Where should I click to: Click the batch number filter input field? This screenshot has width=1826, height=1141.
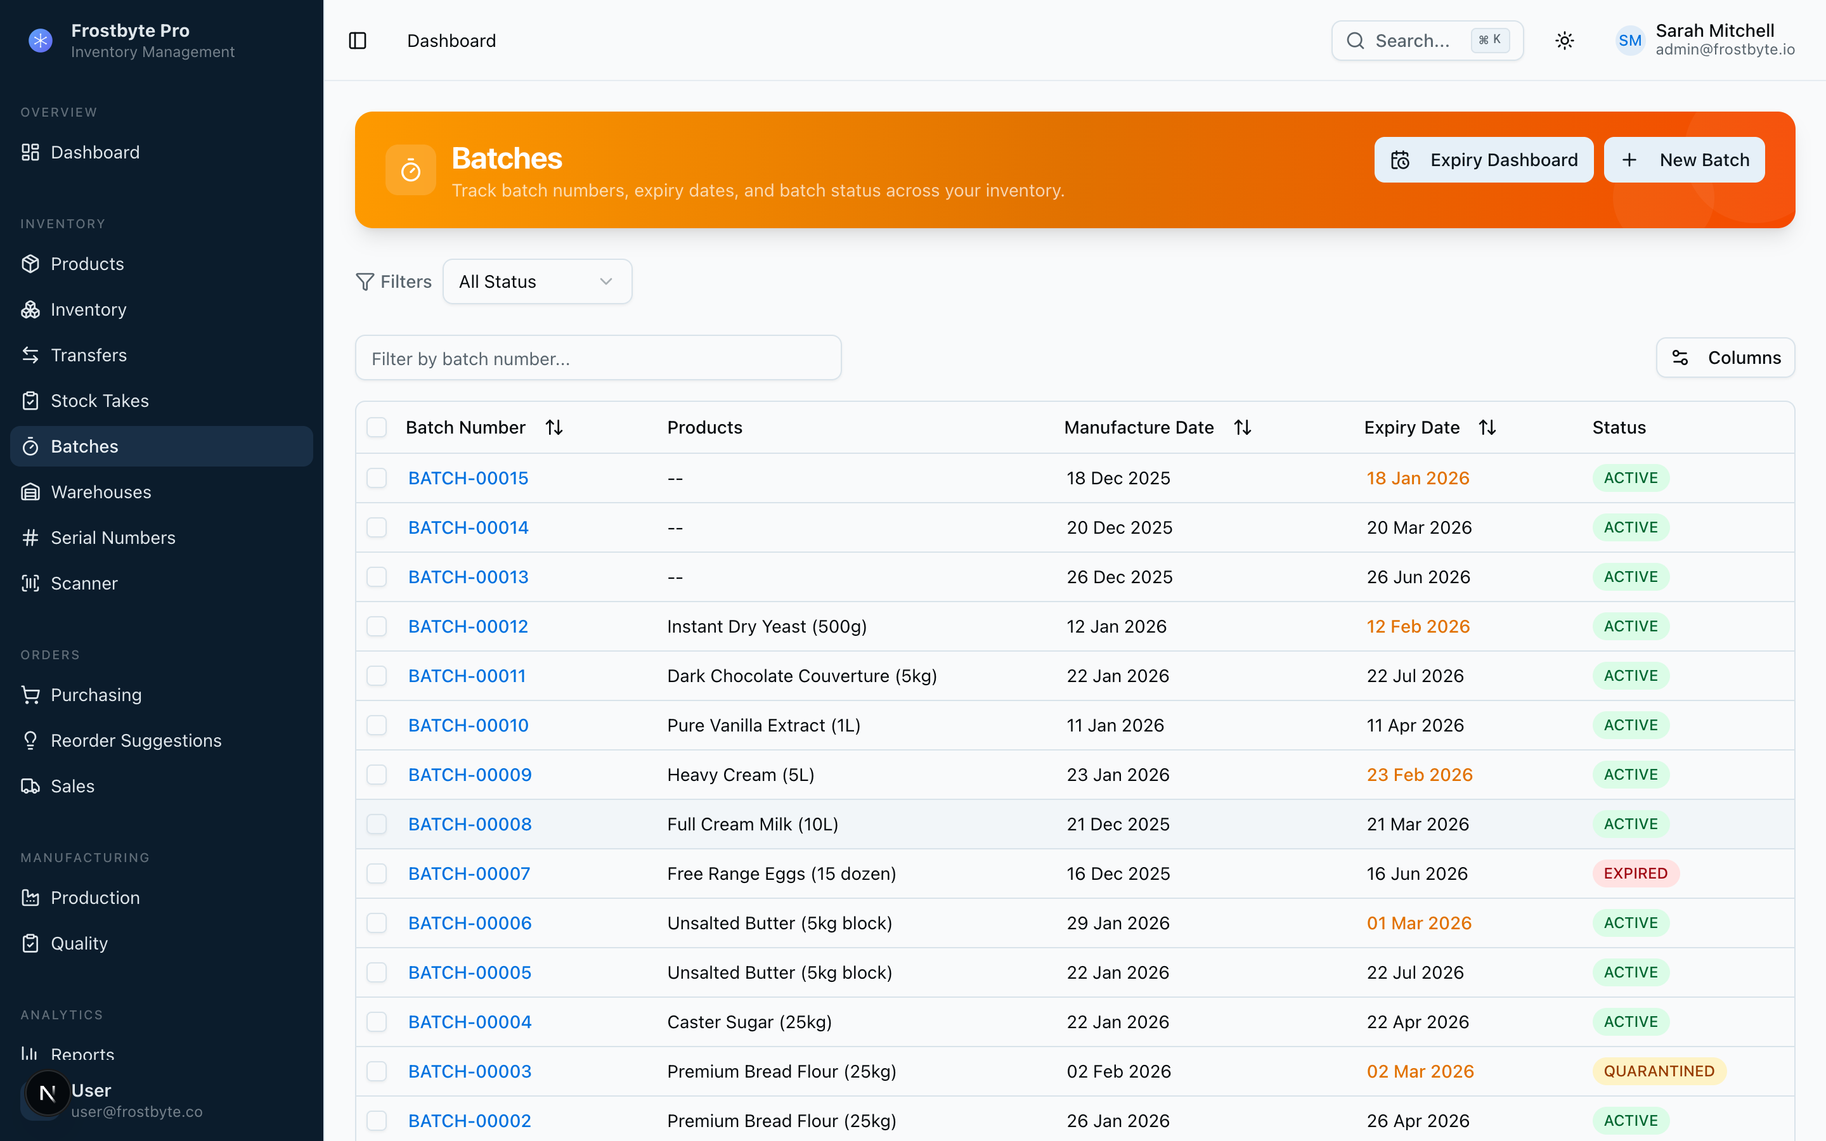pyautogui.click(x=598, y=358)
